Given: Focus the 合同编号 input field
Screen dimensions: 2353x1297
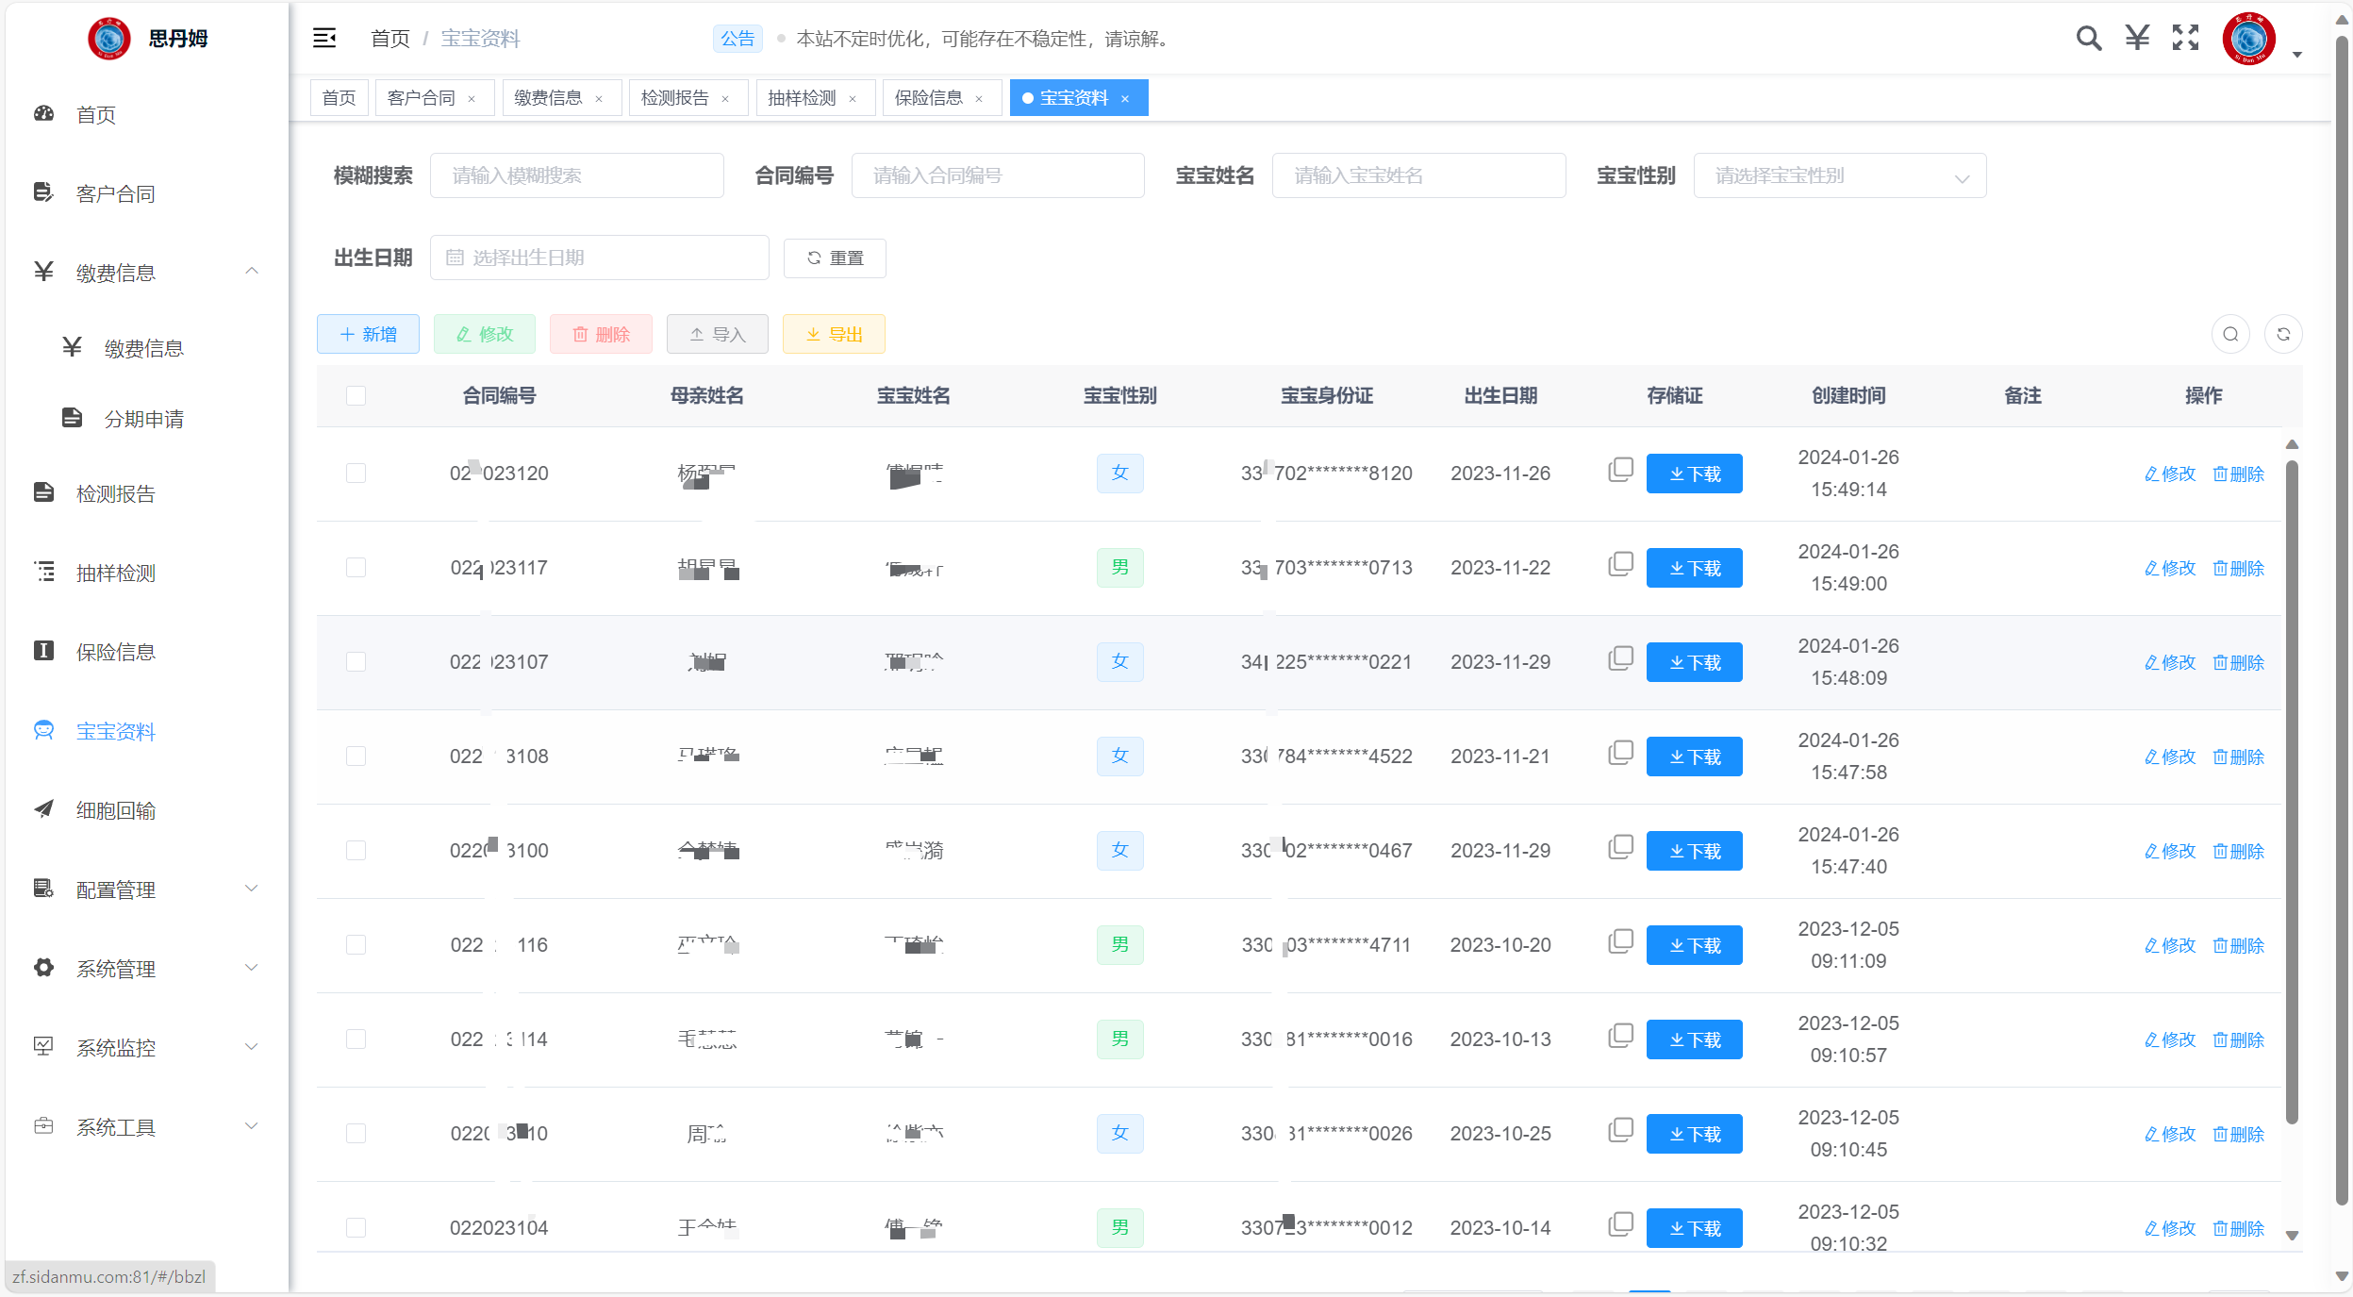Looking at the screenshot, I should pos(998,175).
